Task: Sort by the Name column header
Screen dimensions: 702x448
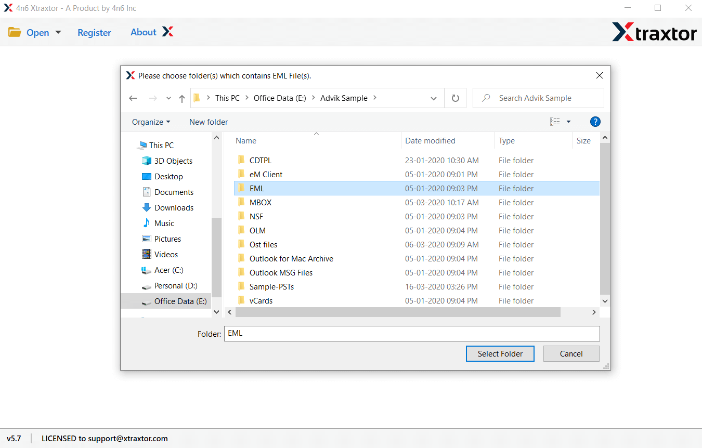Action: click(245, 141)
